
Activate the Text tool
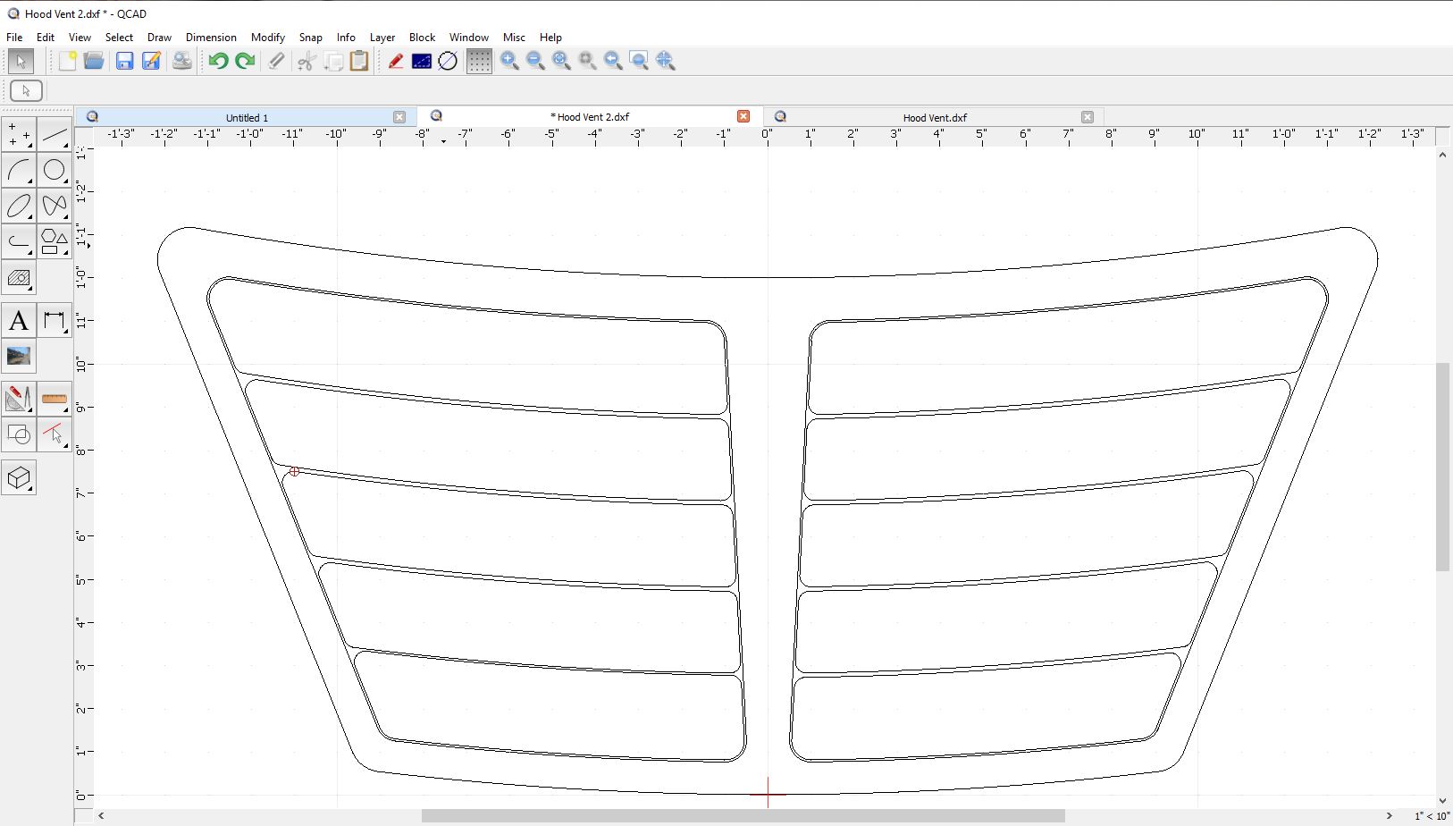click(x=19, y=321)
